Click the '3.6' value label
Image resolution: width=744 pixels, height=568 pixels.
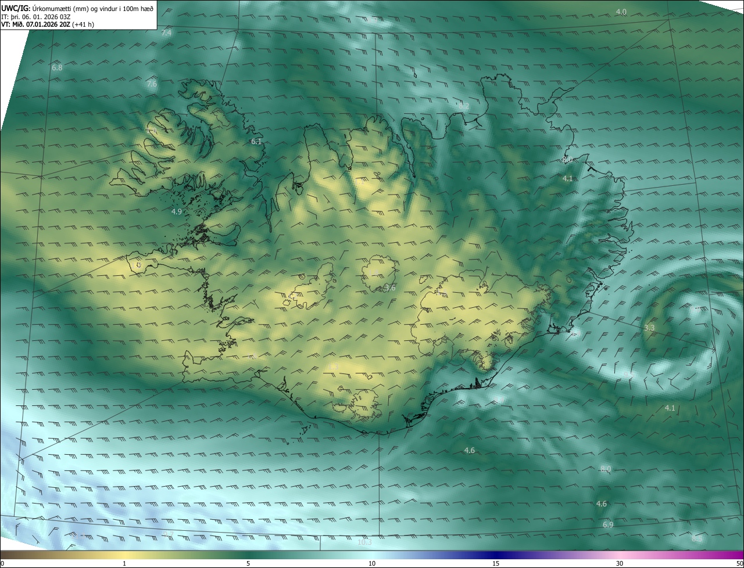coord(390,288)
